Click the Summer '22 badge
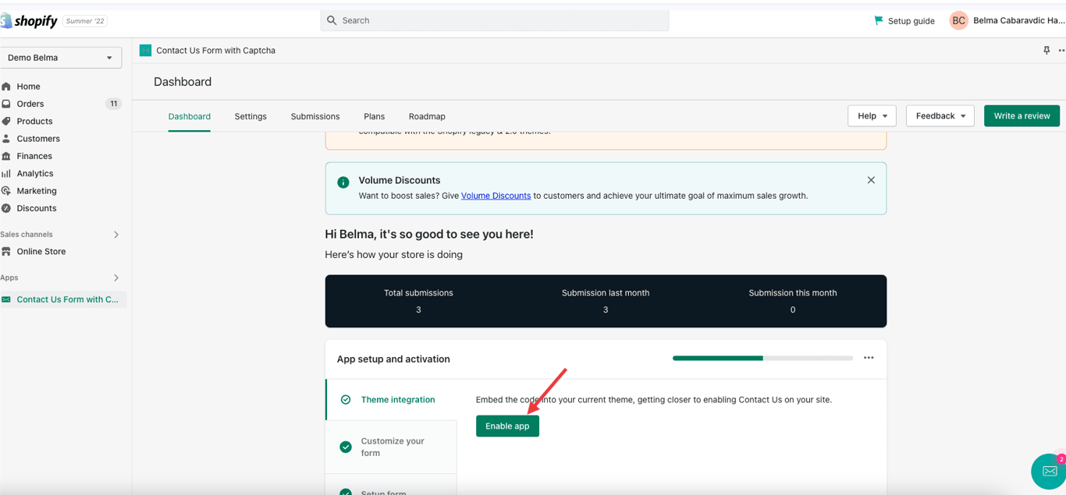Image resolution: width=1066 pixels, height=495 pixels. (86, 21)
